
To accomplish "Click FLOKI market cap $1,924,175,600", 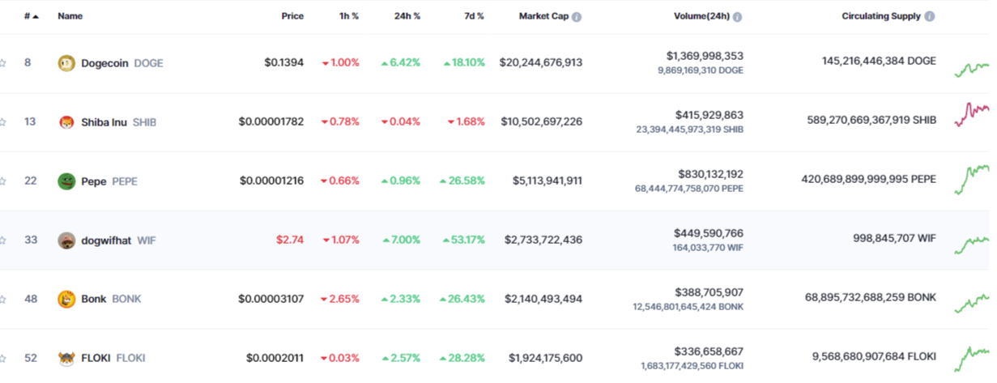I will (x=546, y=358).
